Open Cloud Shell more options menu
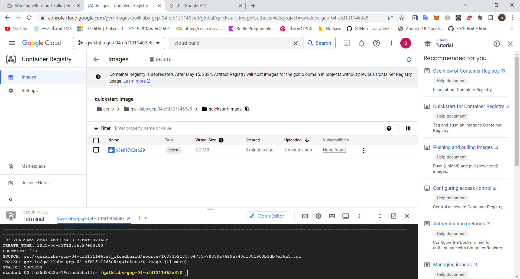The width and height of the screenshot is (520, 279). [359, 216]
